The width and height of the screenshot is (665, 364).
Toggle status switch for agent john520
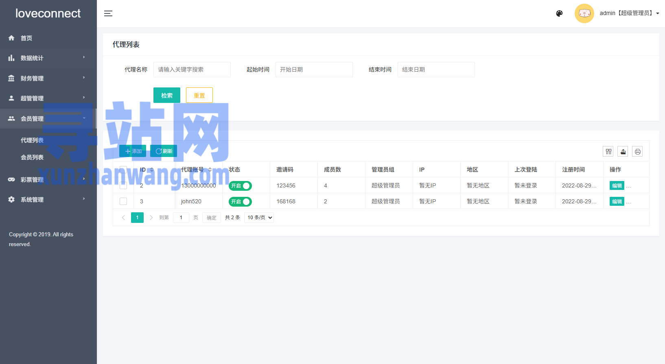click(240, 202)
